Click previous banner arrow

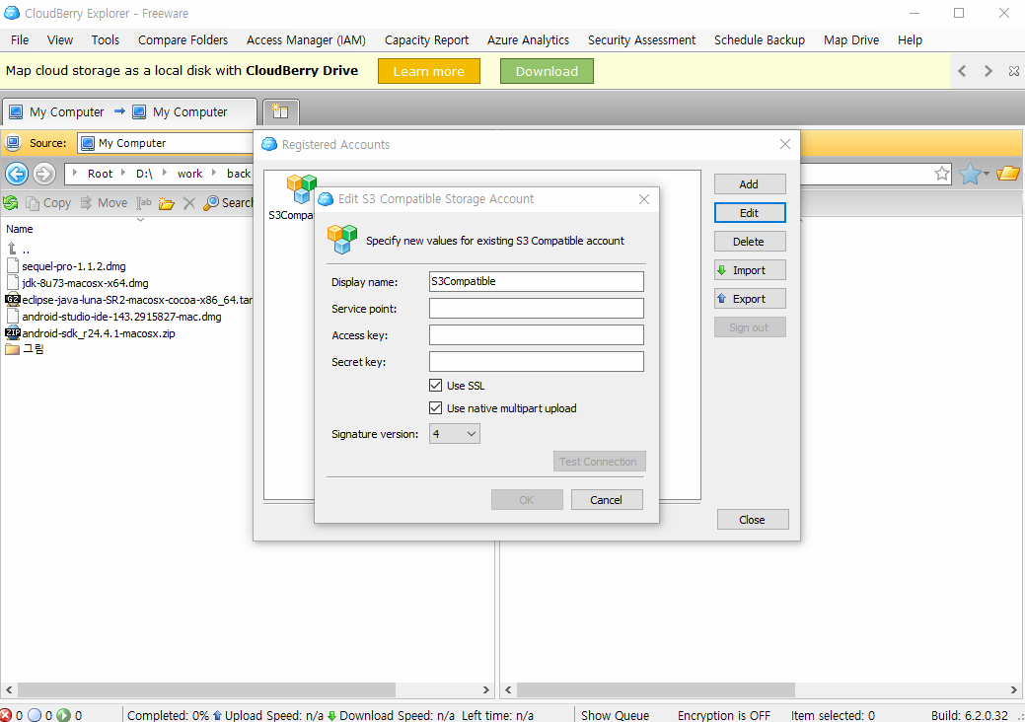[x=962, y=71]
